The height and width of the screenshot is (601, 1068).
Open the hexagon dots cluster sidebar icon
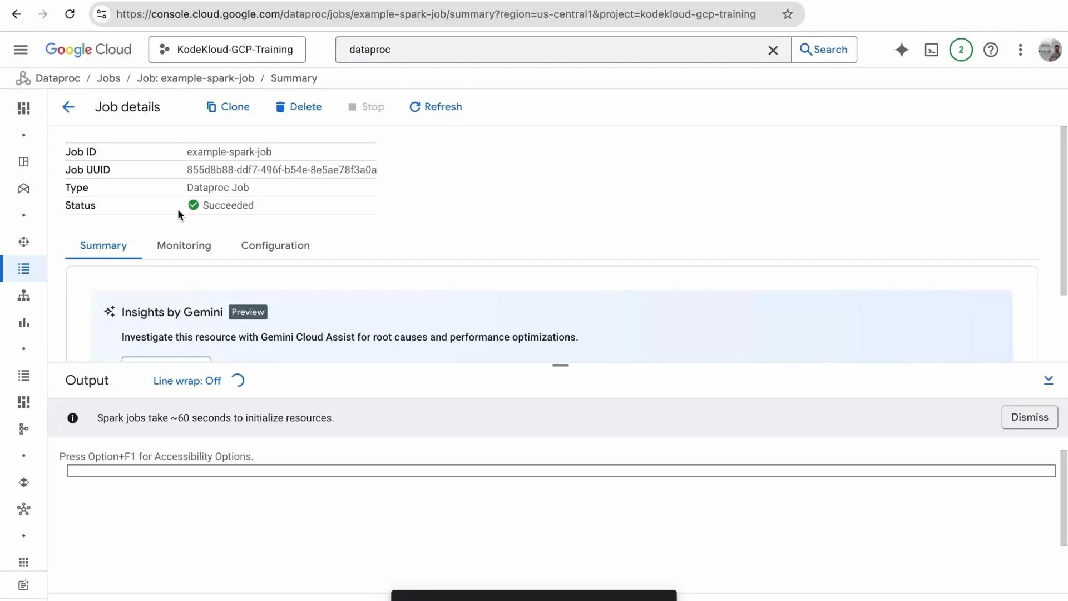point(23,242)
